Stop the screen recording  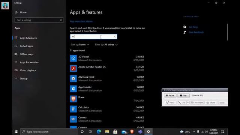coord(183,96)
